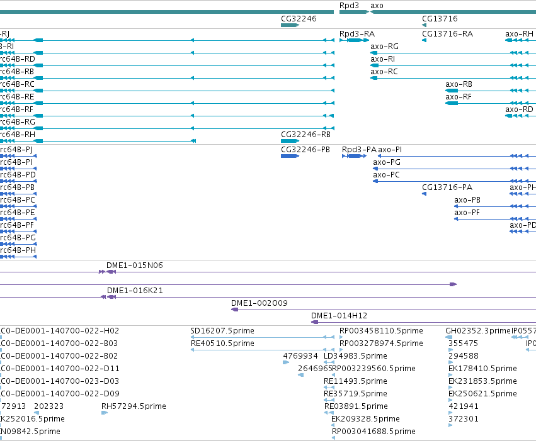Screen dimensions: 536x441
Task: Click the axo-PB protein label
Action: tap(467, 200)
